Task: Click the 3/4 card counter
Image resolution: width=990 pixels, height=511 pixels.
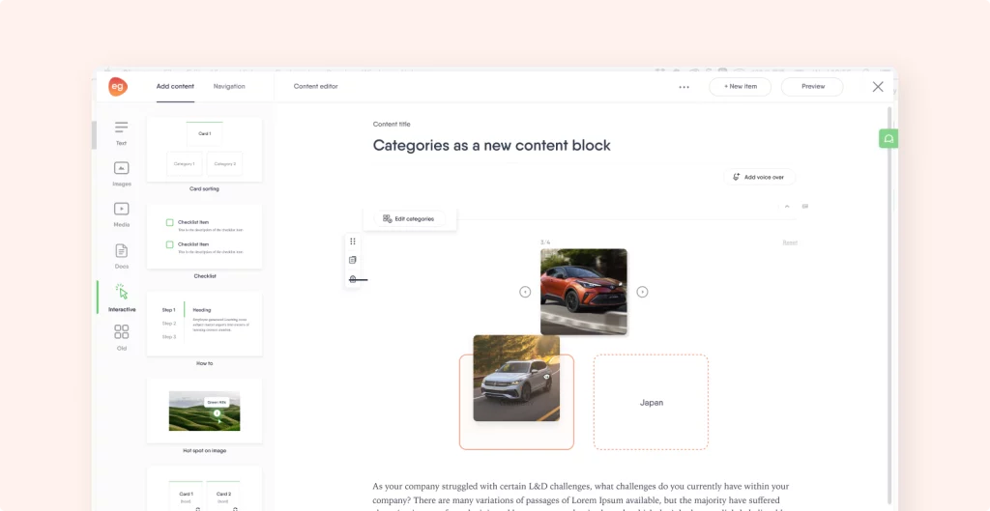Action: point(545,242)
